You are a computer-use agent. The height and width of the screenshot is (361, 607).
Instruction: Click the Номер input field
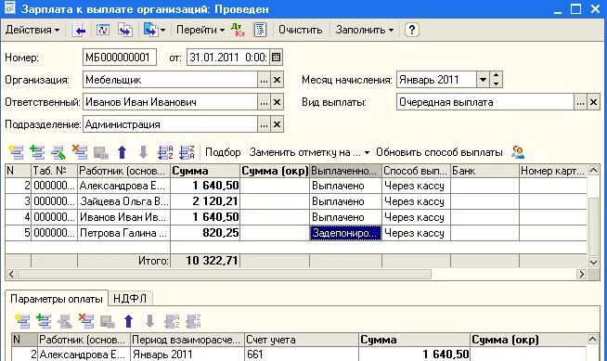click(120, 58)
